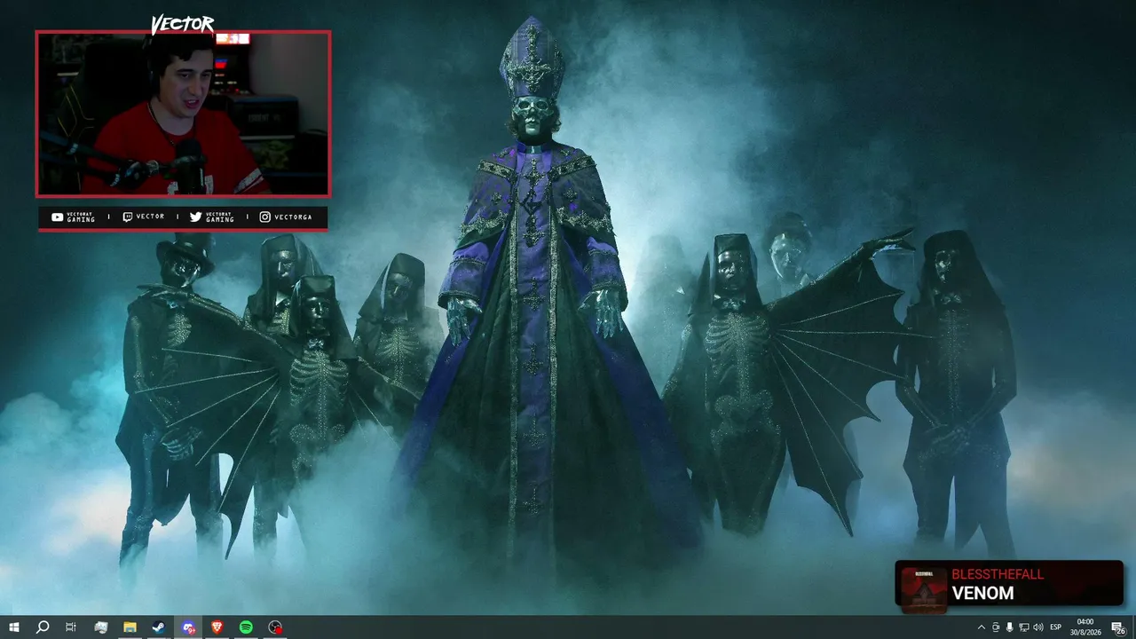
Task: Open OBS Studio recording icon in taskbar
Action: [275, 627]
